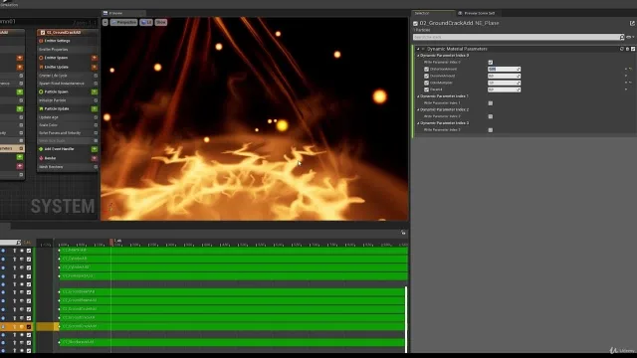Collapse Dynamic Parameter Index 3 group
Screen dimensions: 637x358
pos(418,123)
